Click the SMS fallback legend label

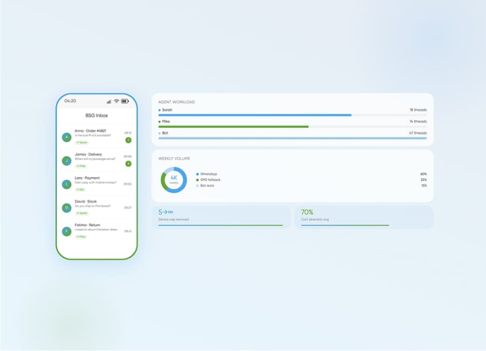[210, 180]
